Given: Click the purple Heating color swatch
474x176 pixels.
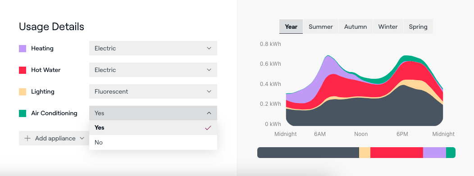Looking at the screenshot, I should [23, 48].
